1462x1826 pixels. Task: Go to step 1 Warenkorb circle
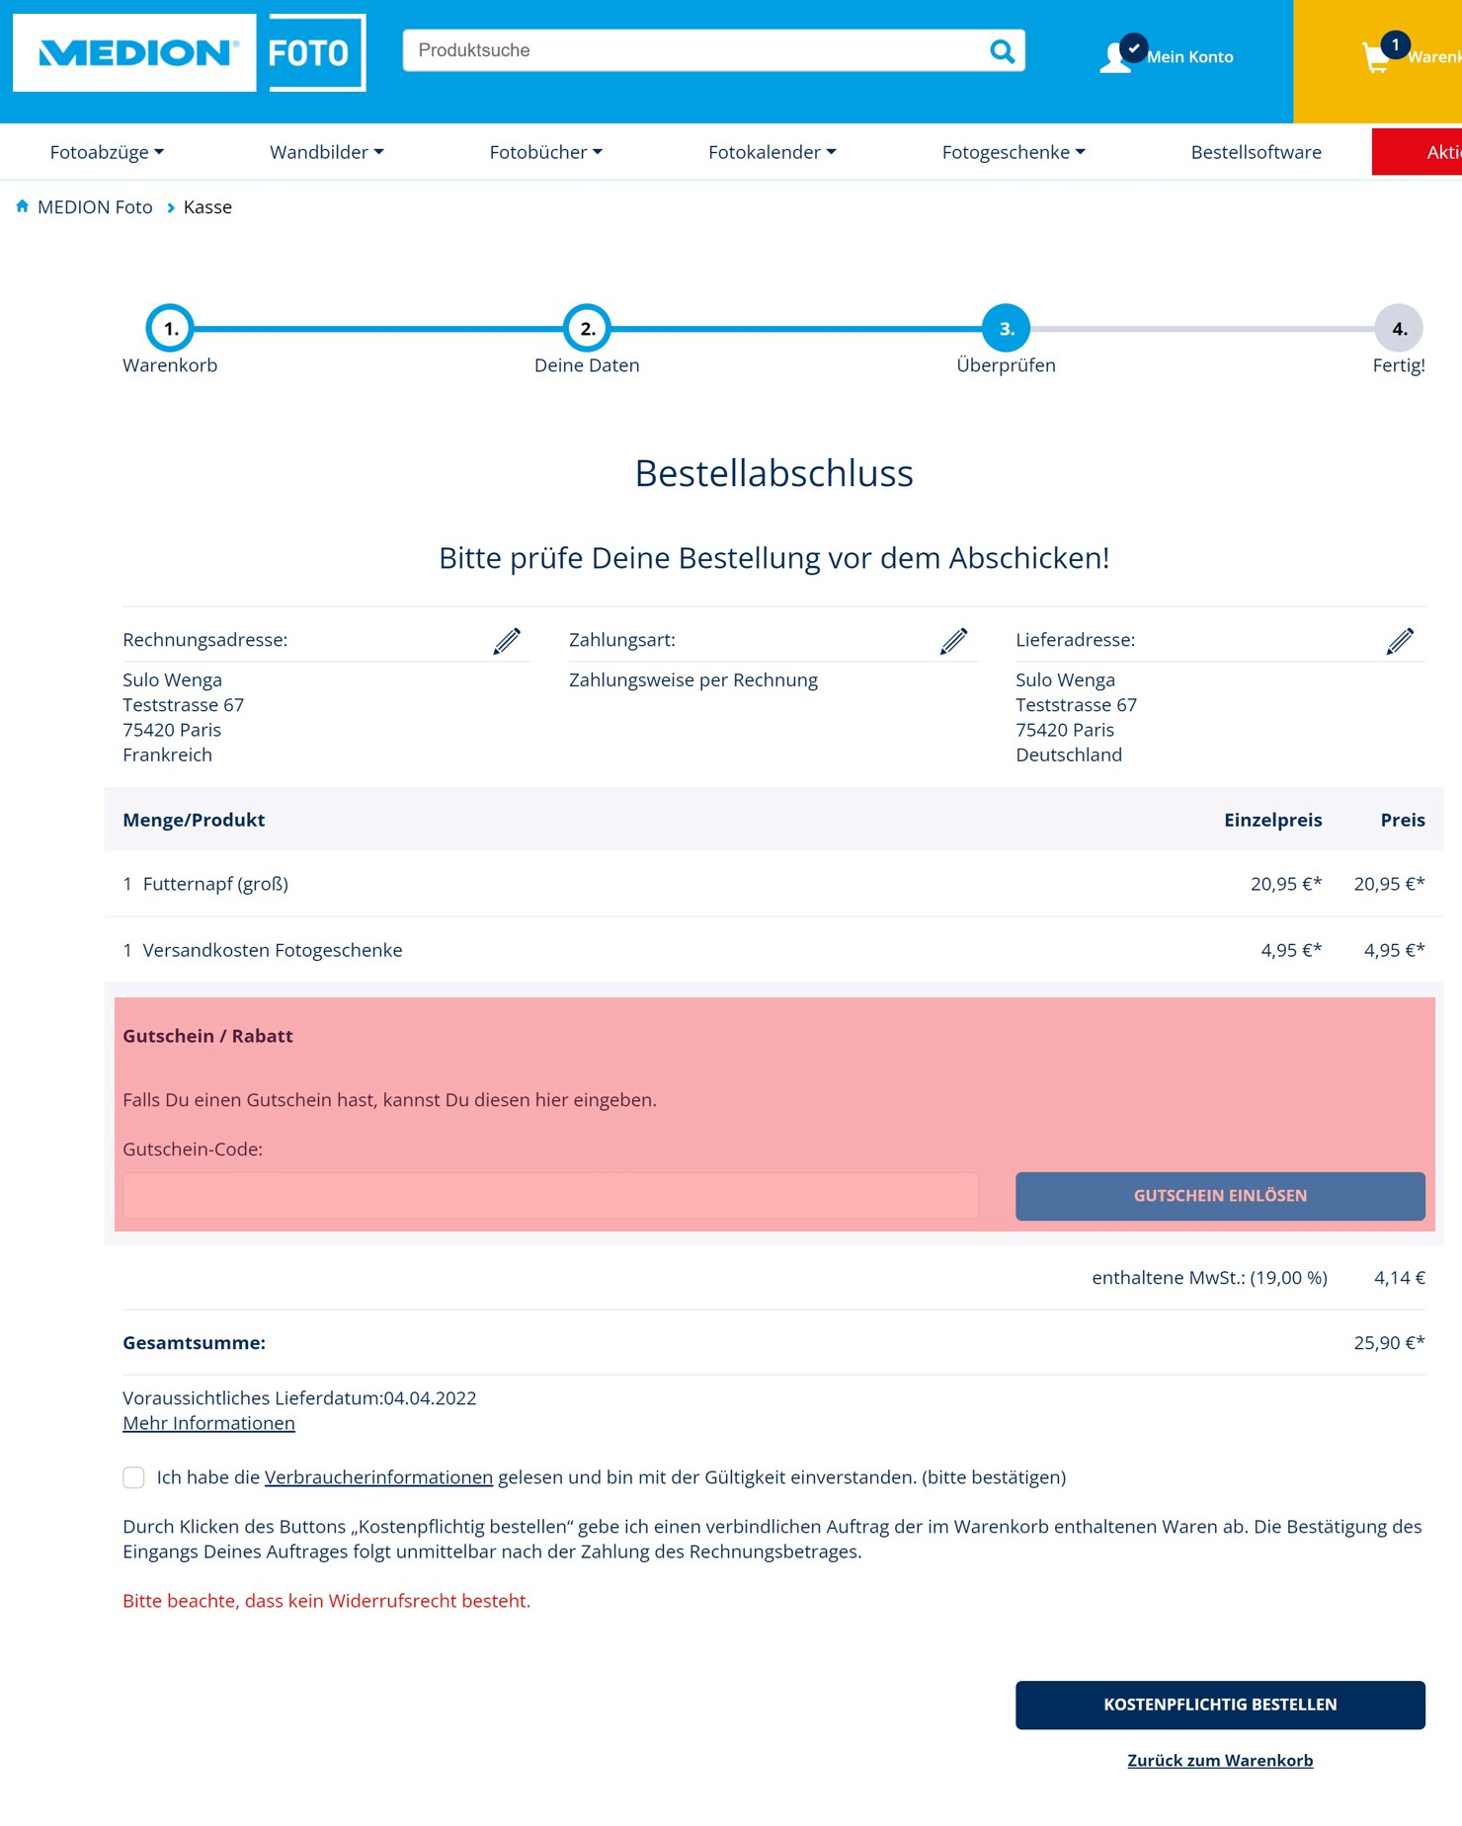click(x=170, y=328)
